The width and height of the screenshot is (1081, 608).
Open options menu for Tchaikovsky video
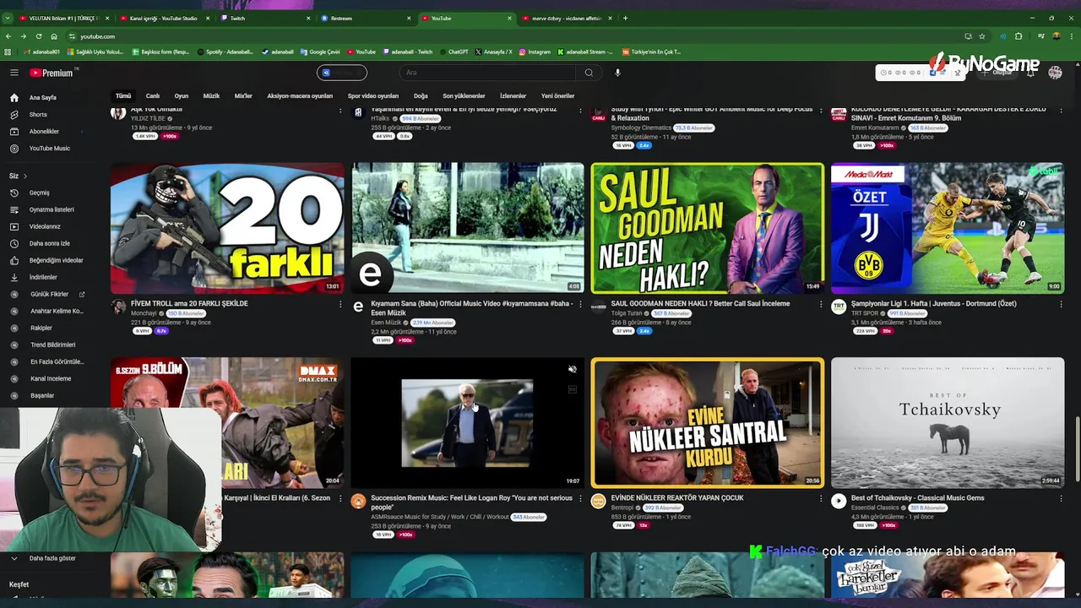coord(1060,498)
